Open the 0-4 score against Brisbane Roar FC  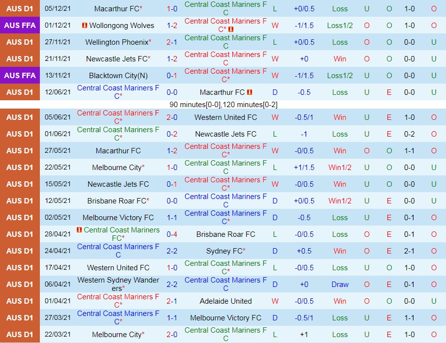pos(172,234)
